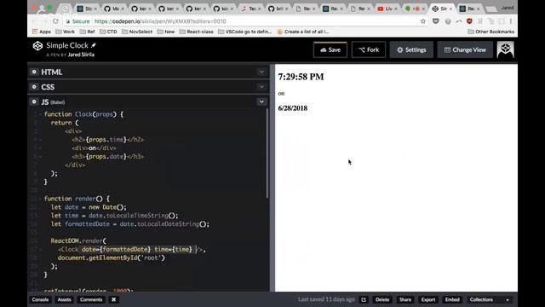Open pen Settings
The image size is (545, 307).
point(411,49)
